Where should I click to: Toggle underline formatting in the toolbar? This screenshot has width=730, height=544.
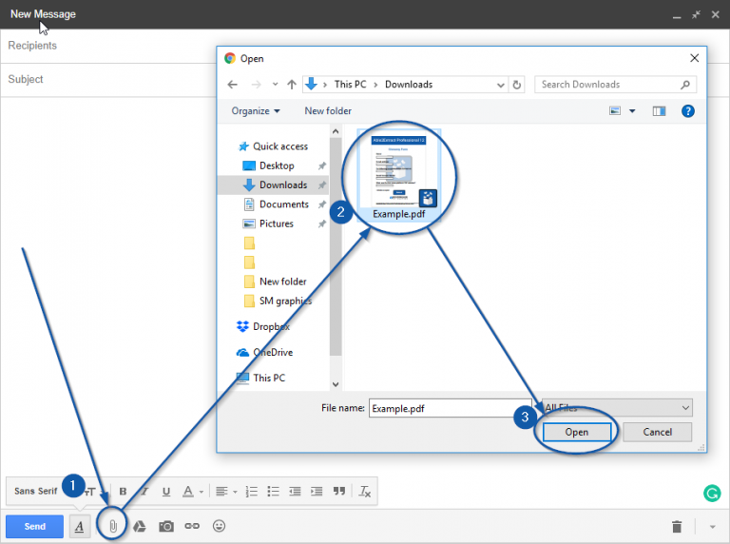point(166,492)
